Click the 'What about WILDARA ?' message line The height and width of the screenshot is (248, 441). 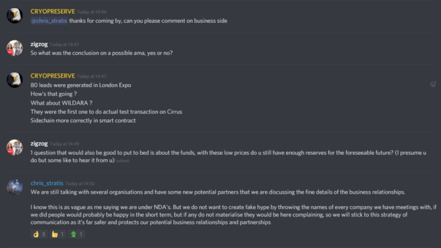[x=62, y=103]
